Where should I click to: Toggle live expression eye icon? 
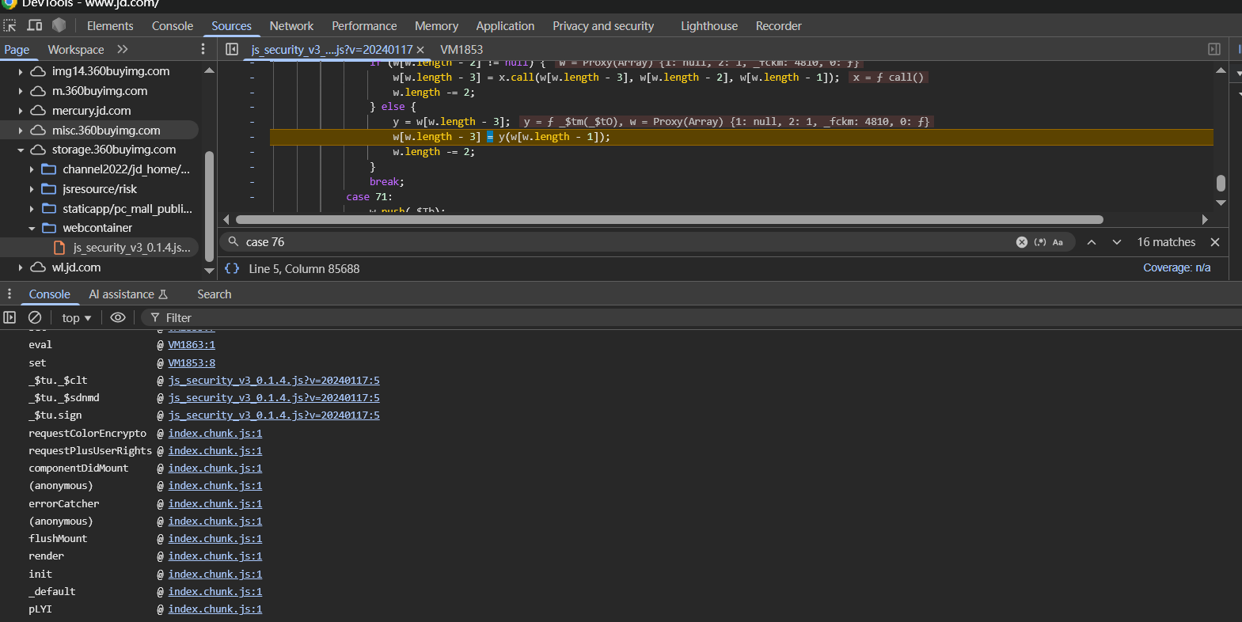coord(118,317)
